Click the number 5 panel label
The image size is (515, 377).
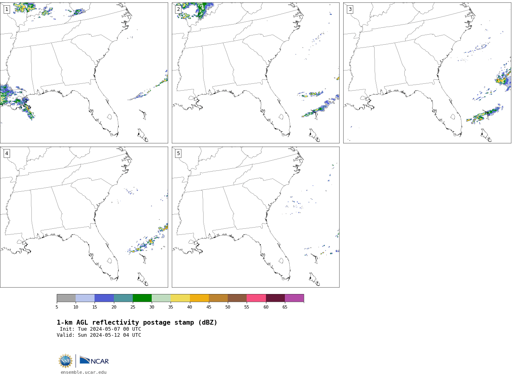coord(178,153)
